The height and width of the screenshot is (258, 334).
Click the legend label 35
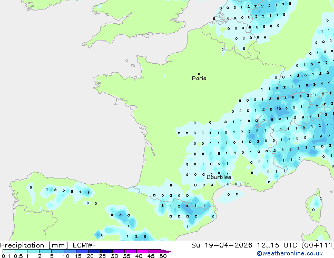pyautogui.click(x=126, y=256)
